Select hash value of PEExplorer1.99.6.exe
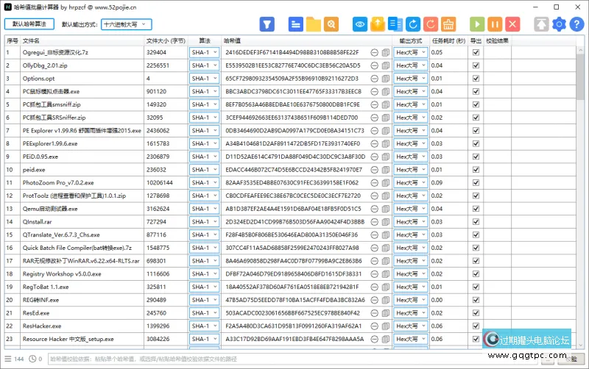This screenshot has height=369, width=589. tap(292, 143)
